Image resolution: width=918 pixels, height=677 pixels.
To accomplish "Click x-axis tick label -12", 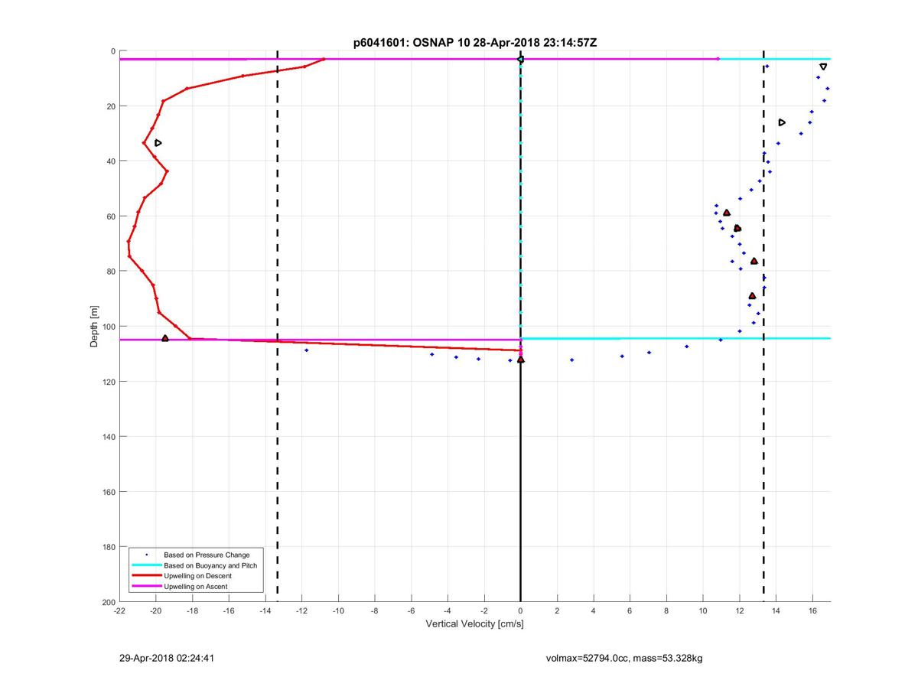I will [301, 611].
